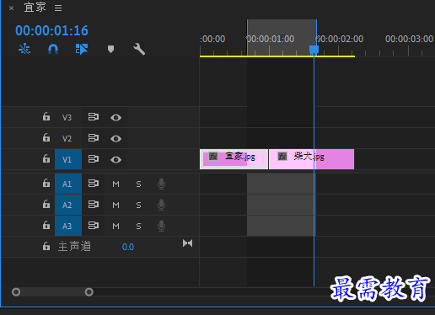The height and width of the screenshot is (315, 435).
Task: Toggle V1 track targeting
Action: pyautogui.click(x=68, y=159)
